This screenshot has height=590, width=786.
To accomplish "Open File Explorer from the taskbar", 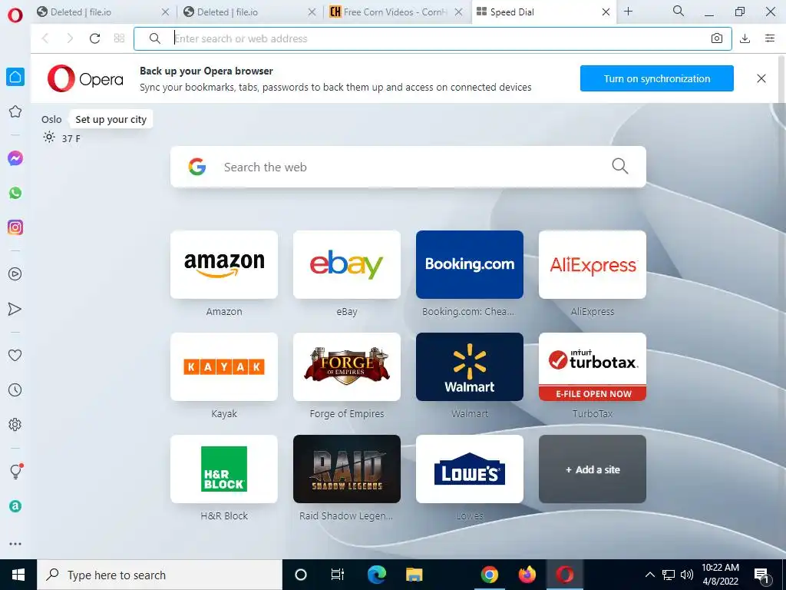I will tap(414, 575).
